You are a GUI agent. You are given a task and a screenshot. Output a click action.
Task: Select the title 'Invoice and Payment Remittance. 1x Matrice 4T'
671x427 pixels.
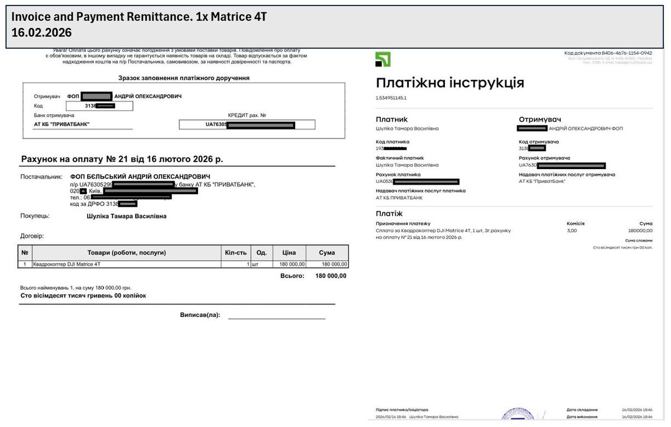tap(139, 17)
